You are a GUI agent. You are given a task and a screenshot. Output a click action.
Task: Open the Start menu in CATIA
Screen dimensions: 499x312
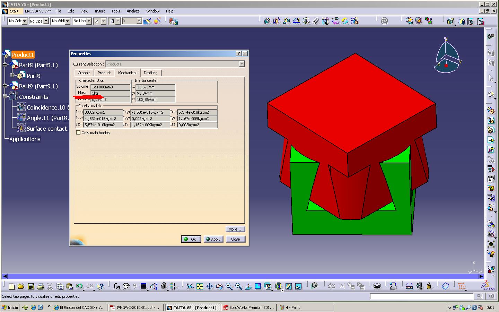point(14,11)
